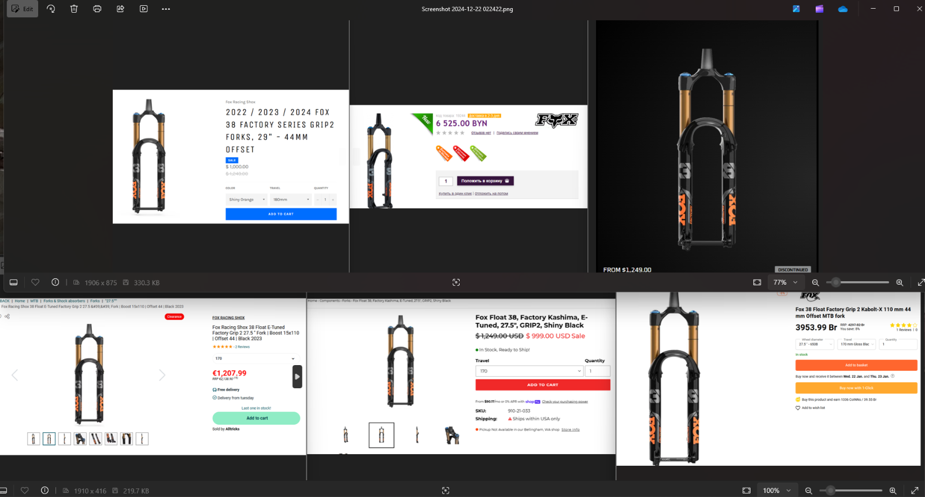Scan text icon in the 77% window status bar
Image resolution: width=925 pixels, height=497 pixels.
[456, 282]
